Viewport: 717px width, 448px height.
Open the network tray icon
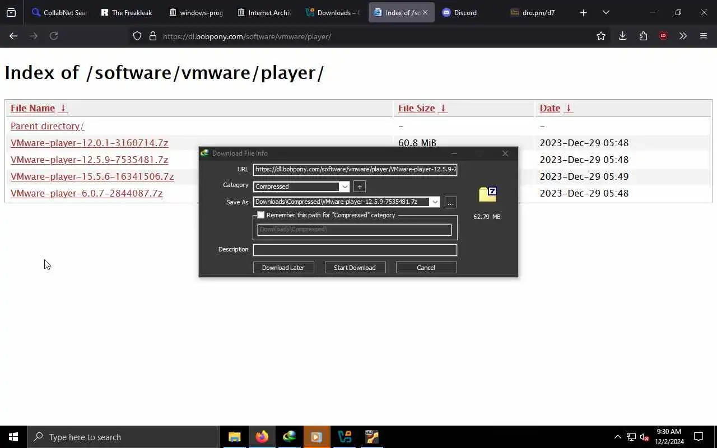[631, 437]
